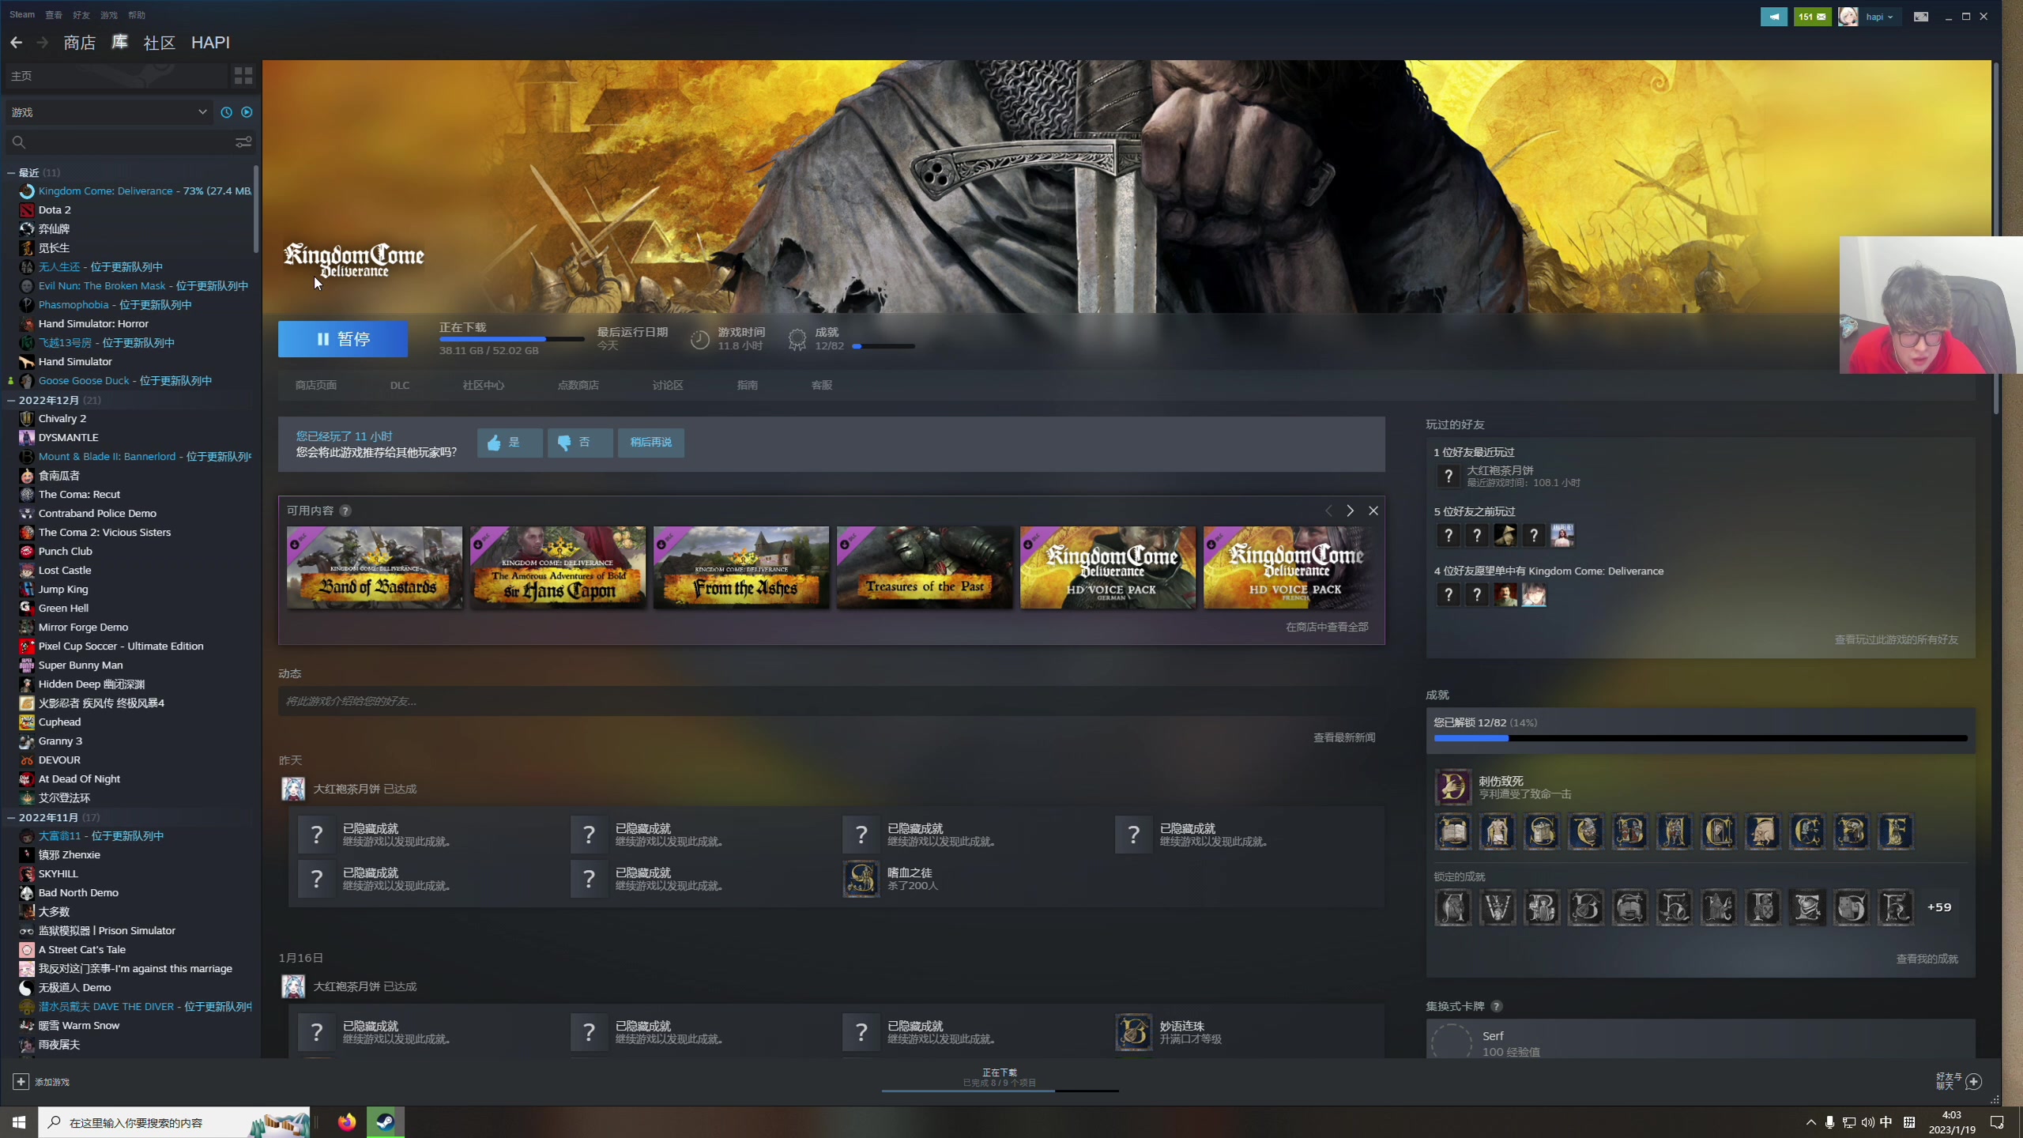Open 妙语连珠 achievement icon
Screen dimensions: 2023x1138
[x=1133, y=1032]
